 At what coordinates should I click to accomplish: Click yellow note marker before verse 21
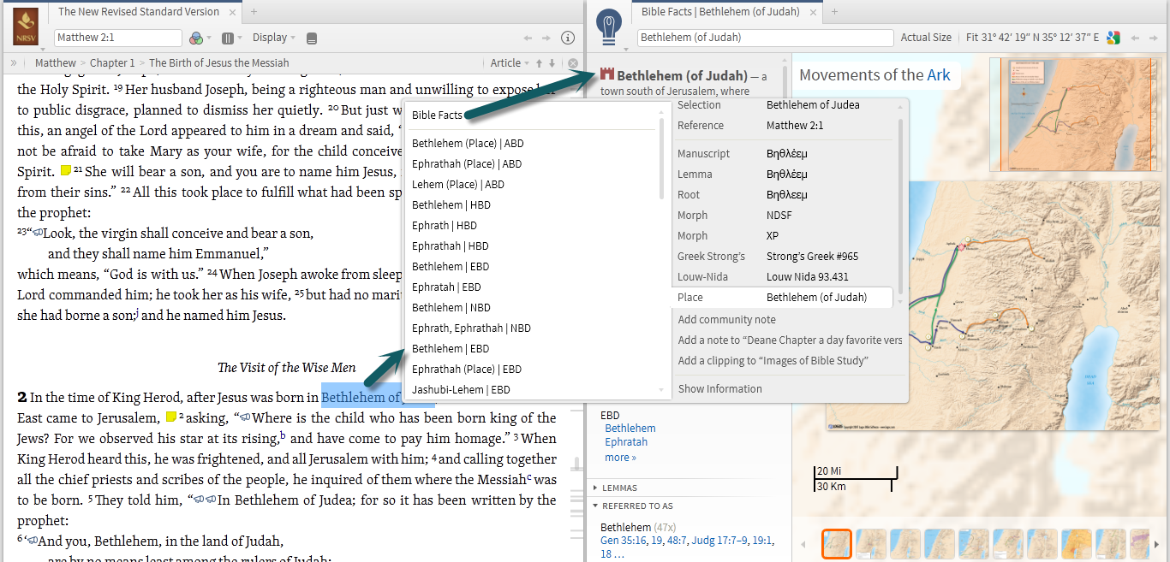tap(66, 171)
